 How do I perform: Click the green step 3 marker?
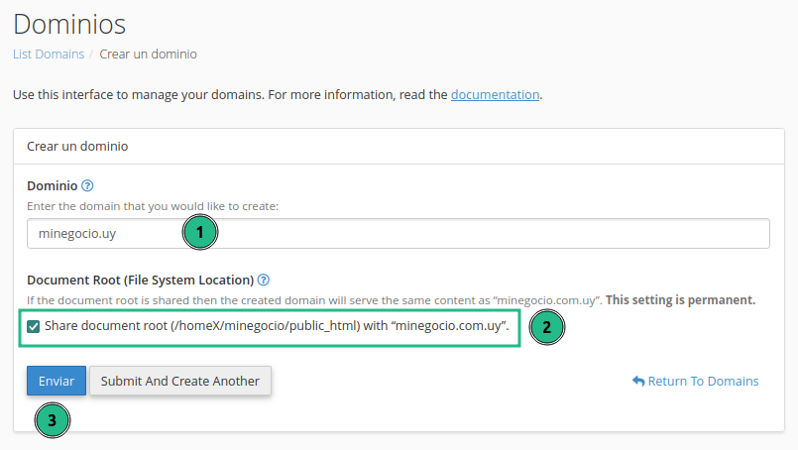[53, 420]
